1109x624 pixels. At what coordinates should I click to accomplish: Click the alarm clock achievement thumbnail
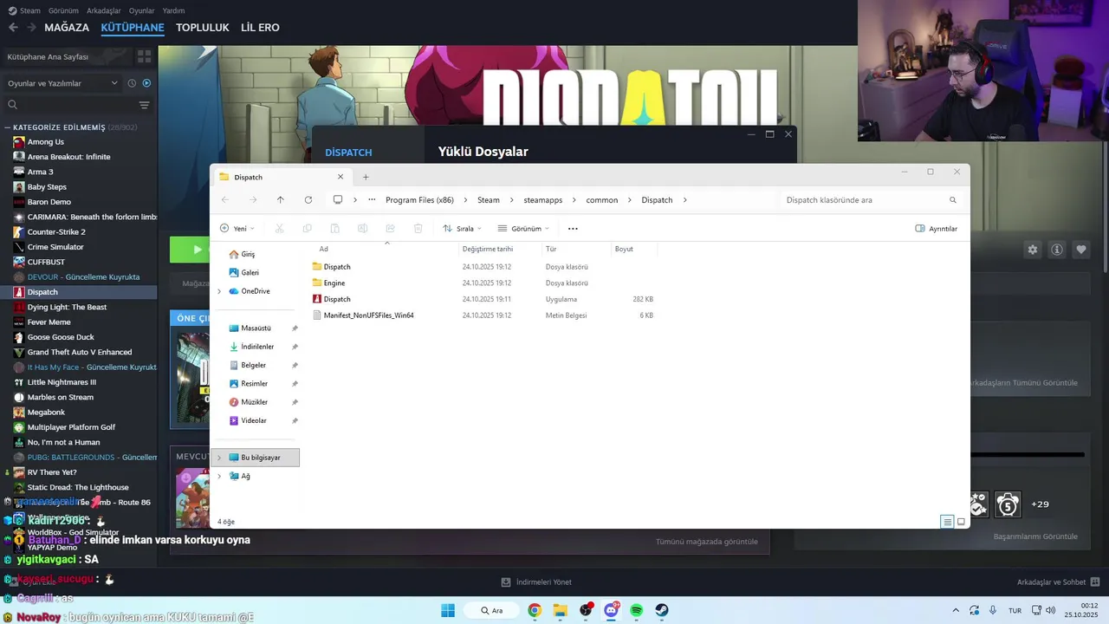pos(1008,504)
